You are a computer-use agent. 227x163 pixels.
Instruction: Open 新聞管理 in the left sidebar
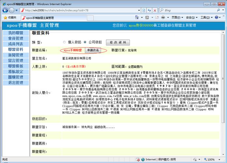16,55
